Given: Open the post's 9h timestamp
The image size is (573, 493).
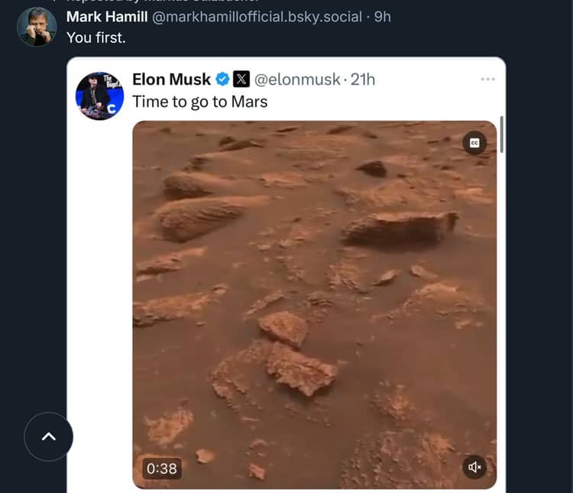Looking at the screenshot, I should (x=382, y=16).
